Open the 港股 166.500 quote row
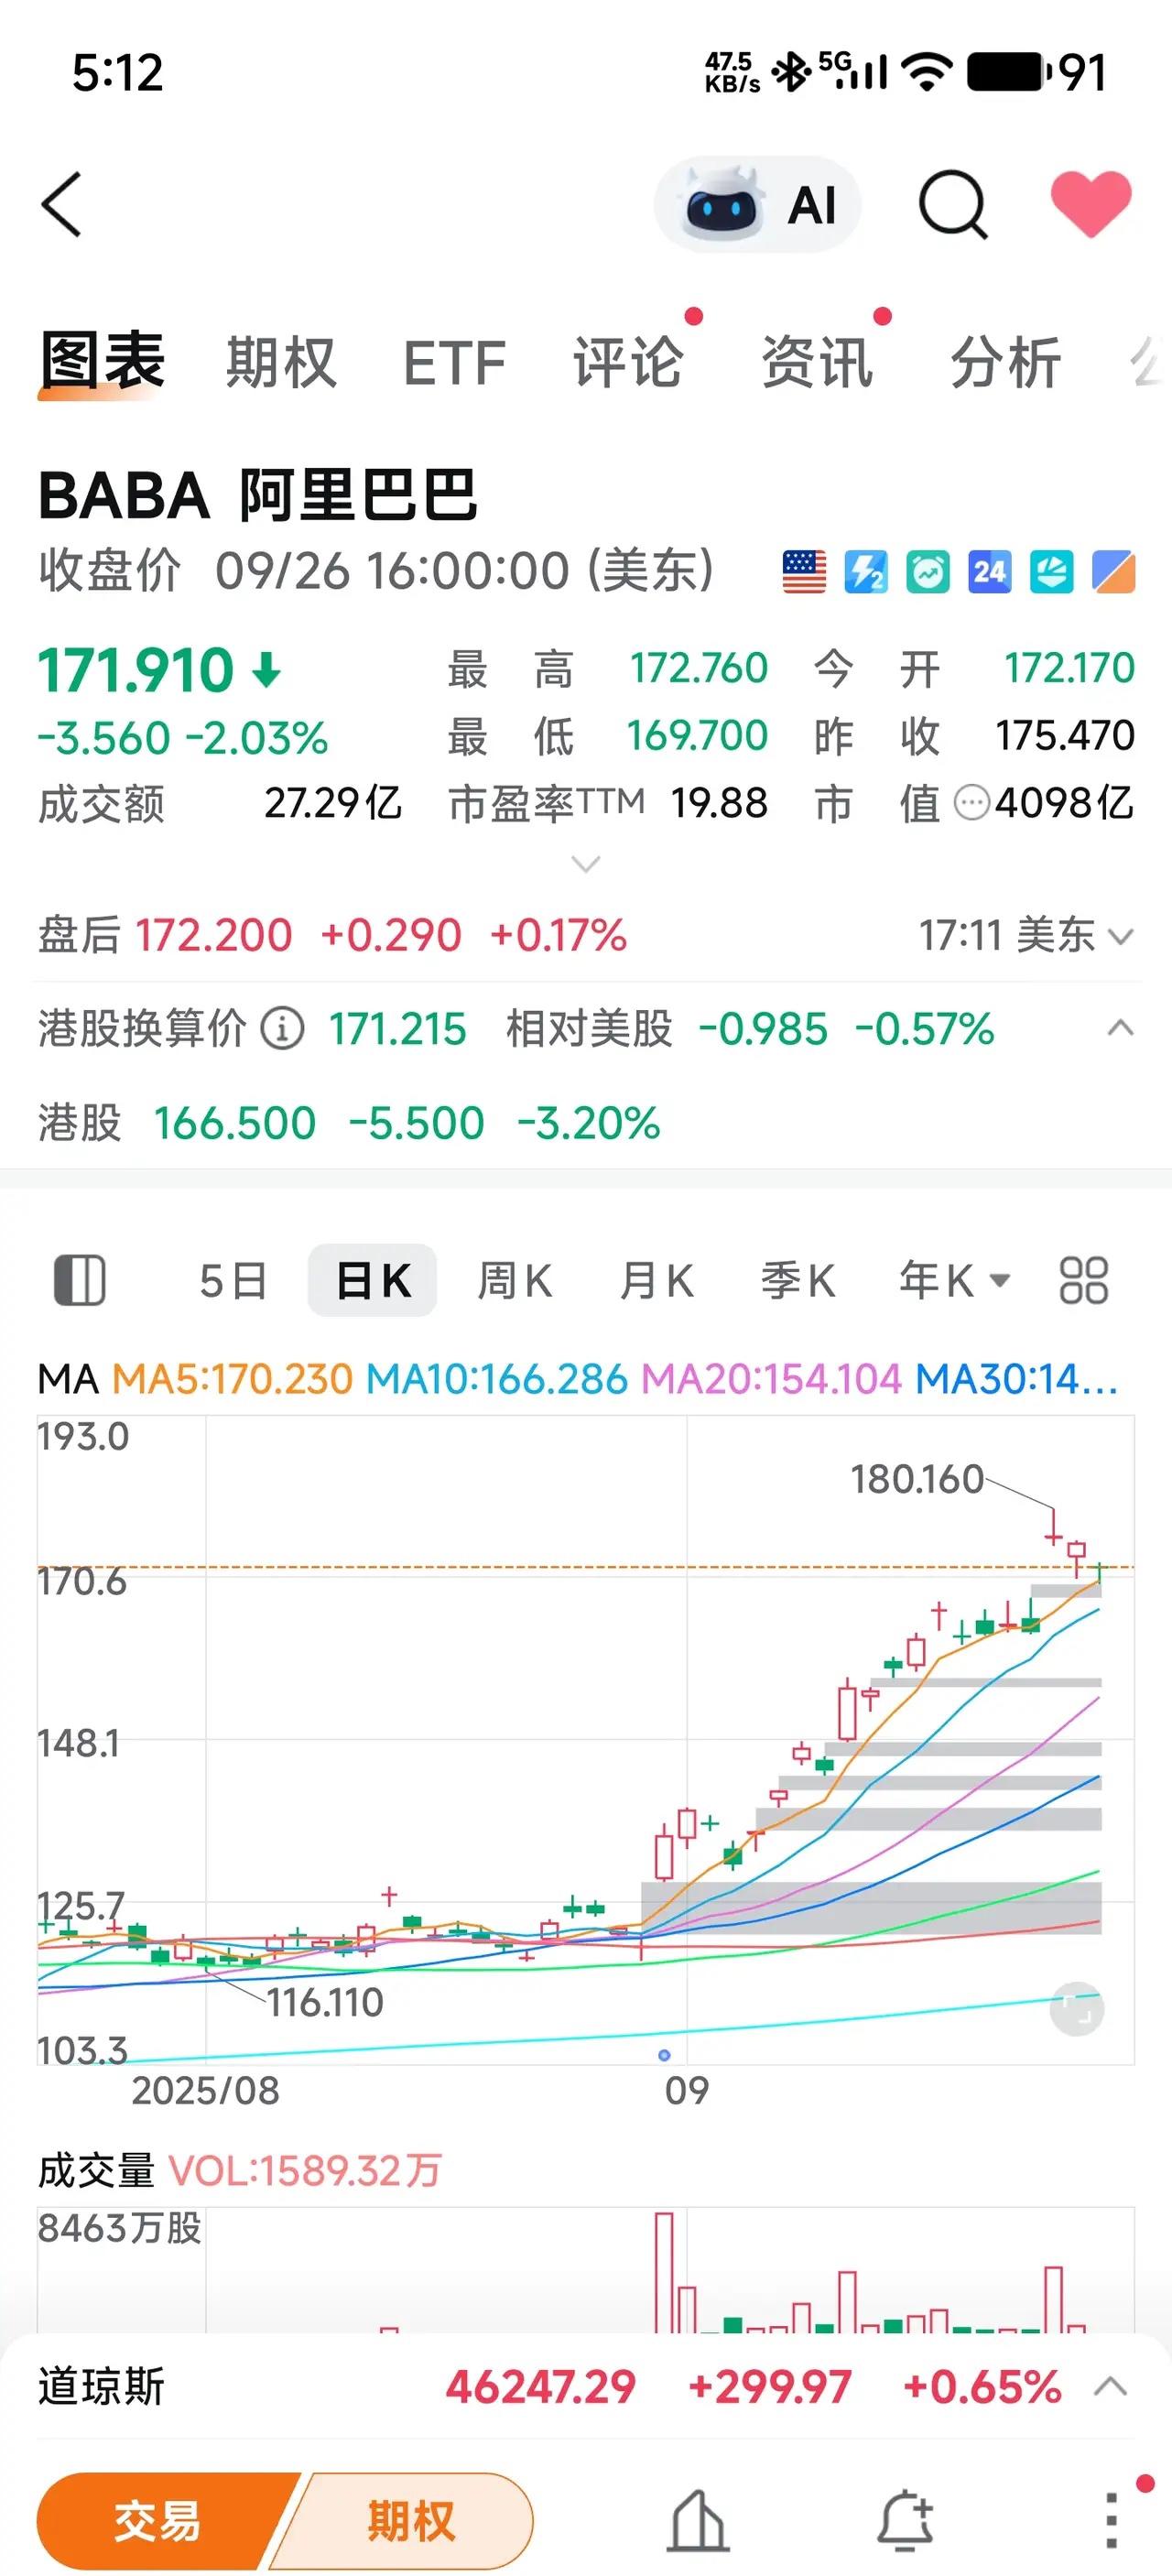This screenshot has width=1172, height=2576. click(586, 1122)
